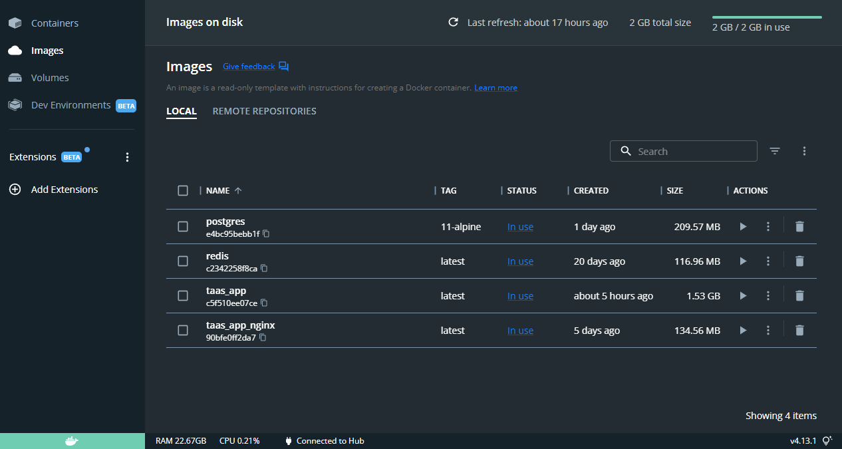Switch to Remote Repositories tab

tap(264, 111)
